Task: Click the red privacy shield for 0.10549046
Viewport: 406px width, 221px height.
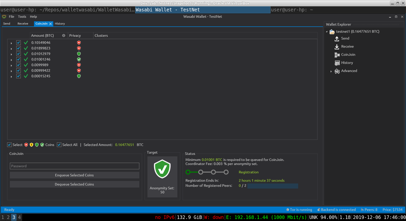Action: pyautogui.click(x=79, y=43)
